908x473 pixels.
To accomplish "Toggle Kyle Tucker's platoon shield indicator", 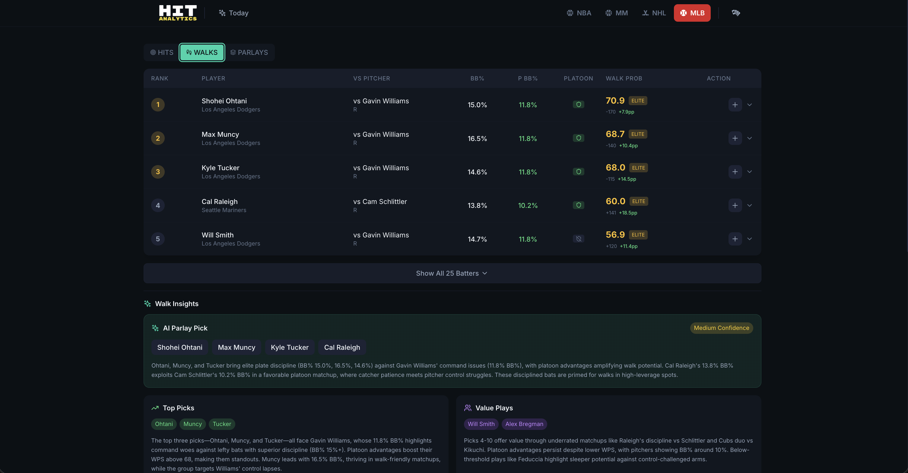I will 578,171.
